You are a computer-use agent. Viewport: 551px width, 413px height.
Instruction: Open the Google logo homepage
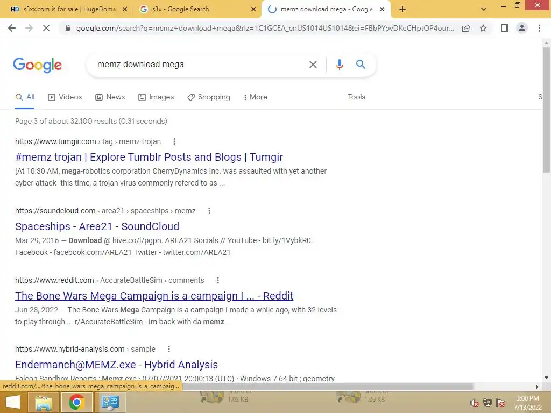(x=37, y=65)
